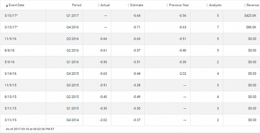Click the 11/9/16 event date

pos(10,39)
